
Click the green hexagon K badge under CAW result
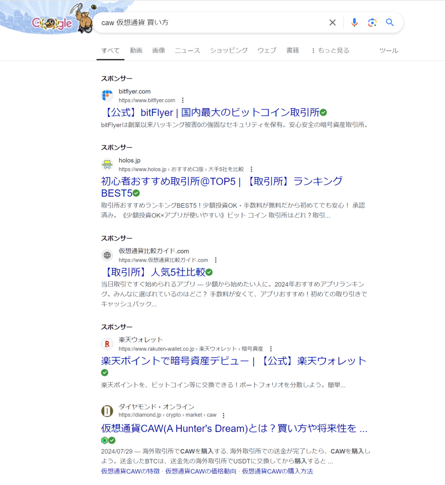[104, 440]
